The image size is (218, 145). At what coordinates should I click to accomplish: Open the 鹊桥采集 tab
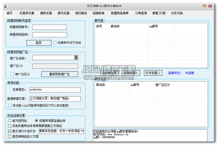46,13
